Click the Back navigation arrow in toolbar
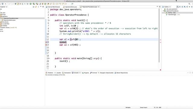Screen dimensions: 193x109 pos(65,4)
